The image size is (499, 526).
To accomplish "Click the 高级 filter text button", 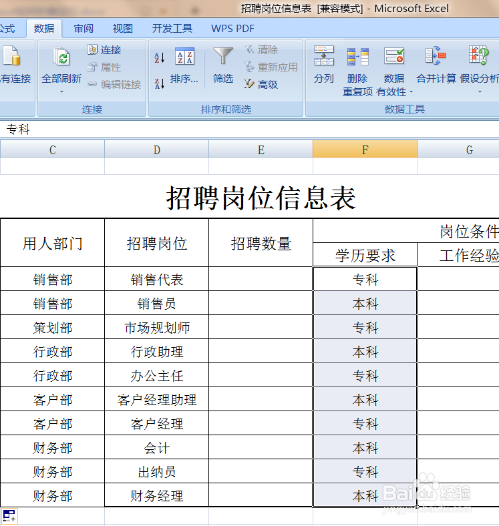I will [x=268, y=85].
